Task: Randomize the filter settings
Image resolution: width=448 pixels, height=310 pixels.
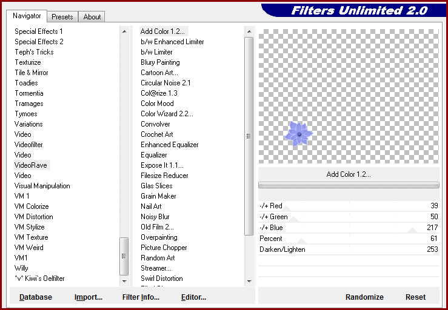Action: coord(364,297)
